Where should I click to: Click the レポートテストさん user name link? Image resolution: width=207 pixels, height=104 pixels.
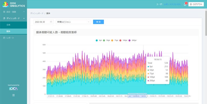(x=172, y=4)
